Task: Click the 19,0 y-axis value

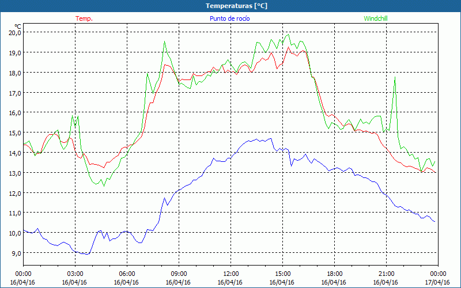Action: point(15,52)
